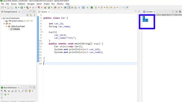Collapse the default package node

[7, 26]
